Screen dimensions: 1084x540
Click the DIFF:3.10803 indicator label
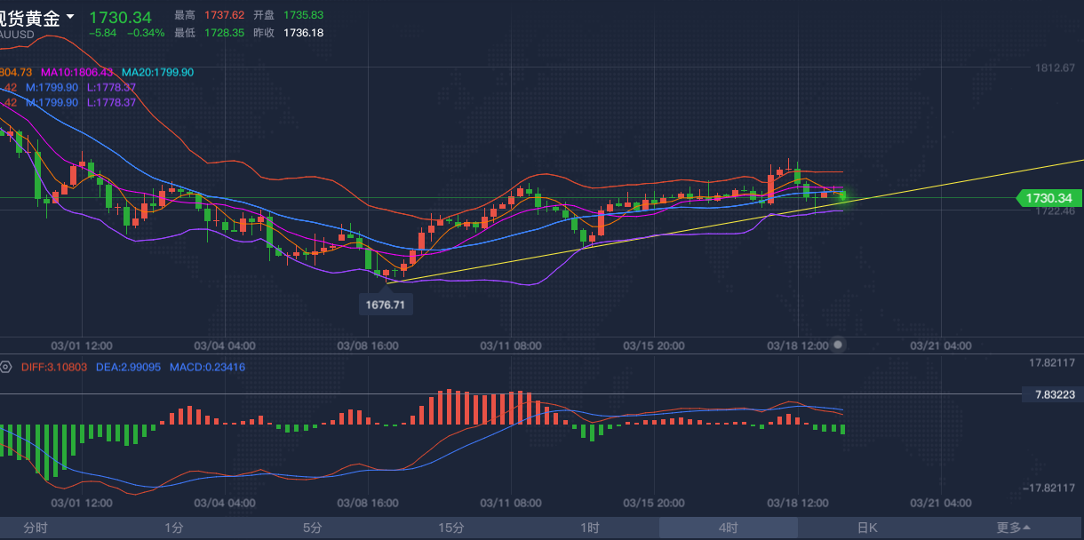point(52,367)
